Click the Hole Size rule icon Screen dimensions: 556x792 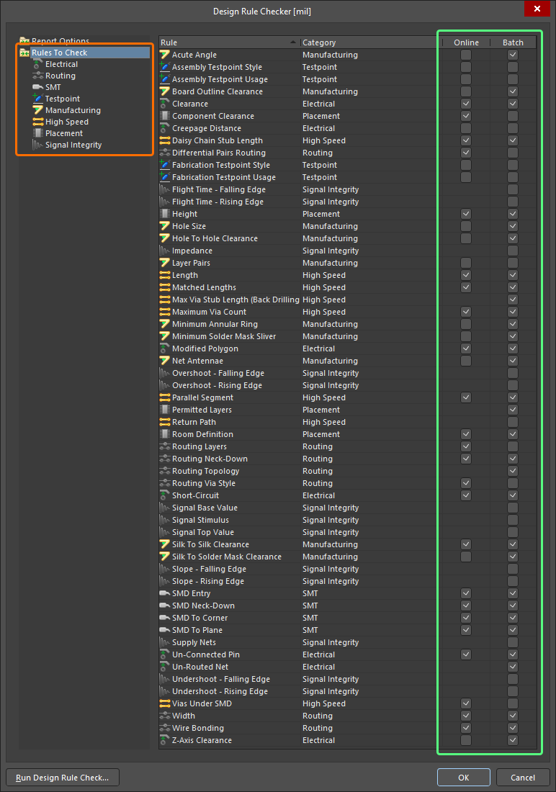click(x=165, y=226)
